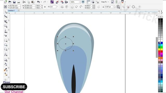Click the selected ellipse center X marker

(66, 44)
